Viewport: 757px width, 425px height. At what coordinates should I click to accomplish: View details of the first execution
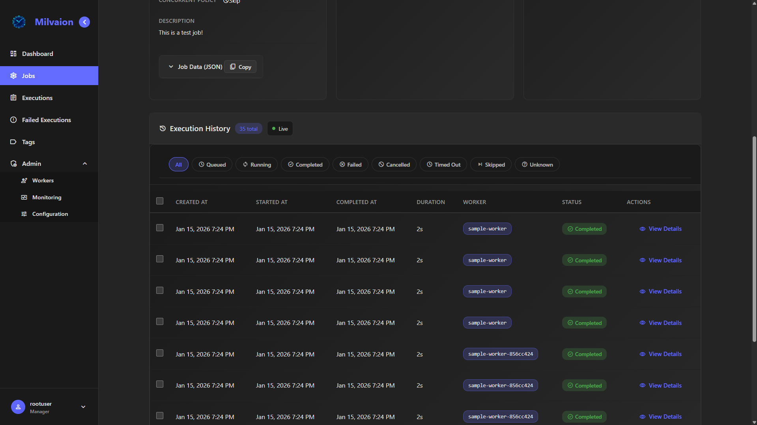click(661, 229)
